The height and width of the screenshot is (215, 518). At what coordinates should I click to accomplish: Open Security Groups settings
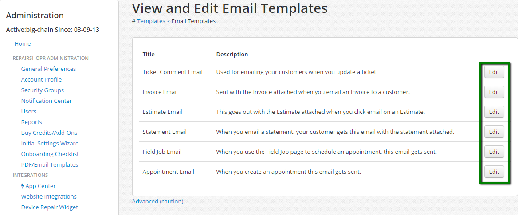point(43,90)
